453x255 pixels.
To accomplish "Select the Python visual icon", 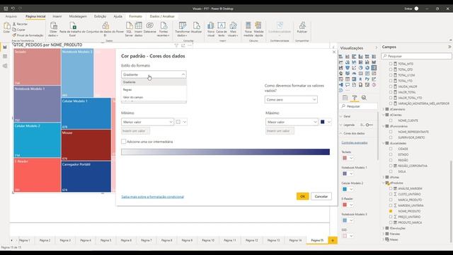I will click(x=367, y=79).
